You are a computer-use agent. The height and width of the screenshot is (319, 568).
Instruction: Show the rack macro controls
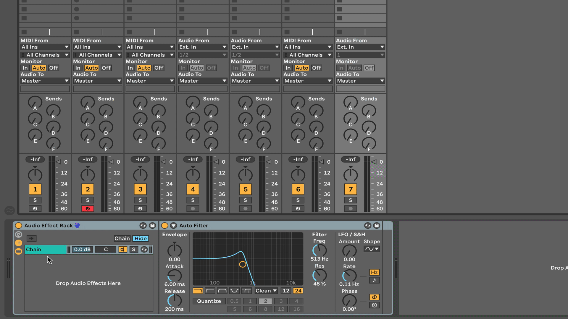click(18, 235)
